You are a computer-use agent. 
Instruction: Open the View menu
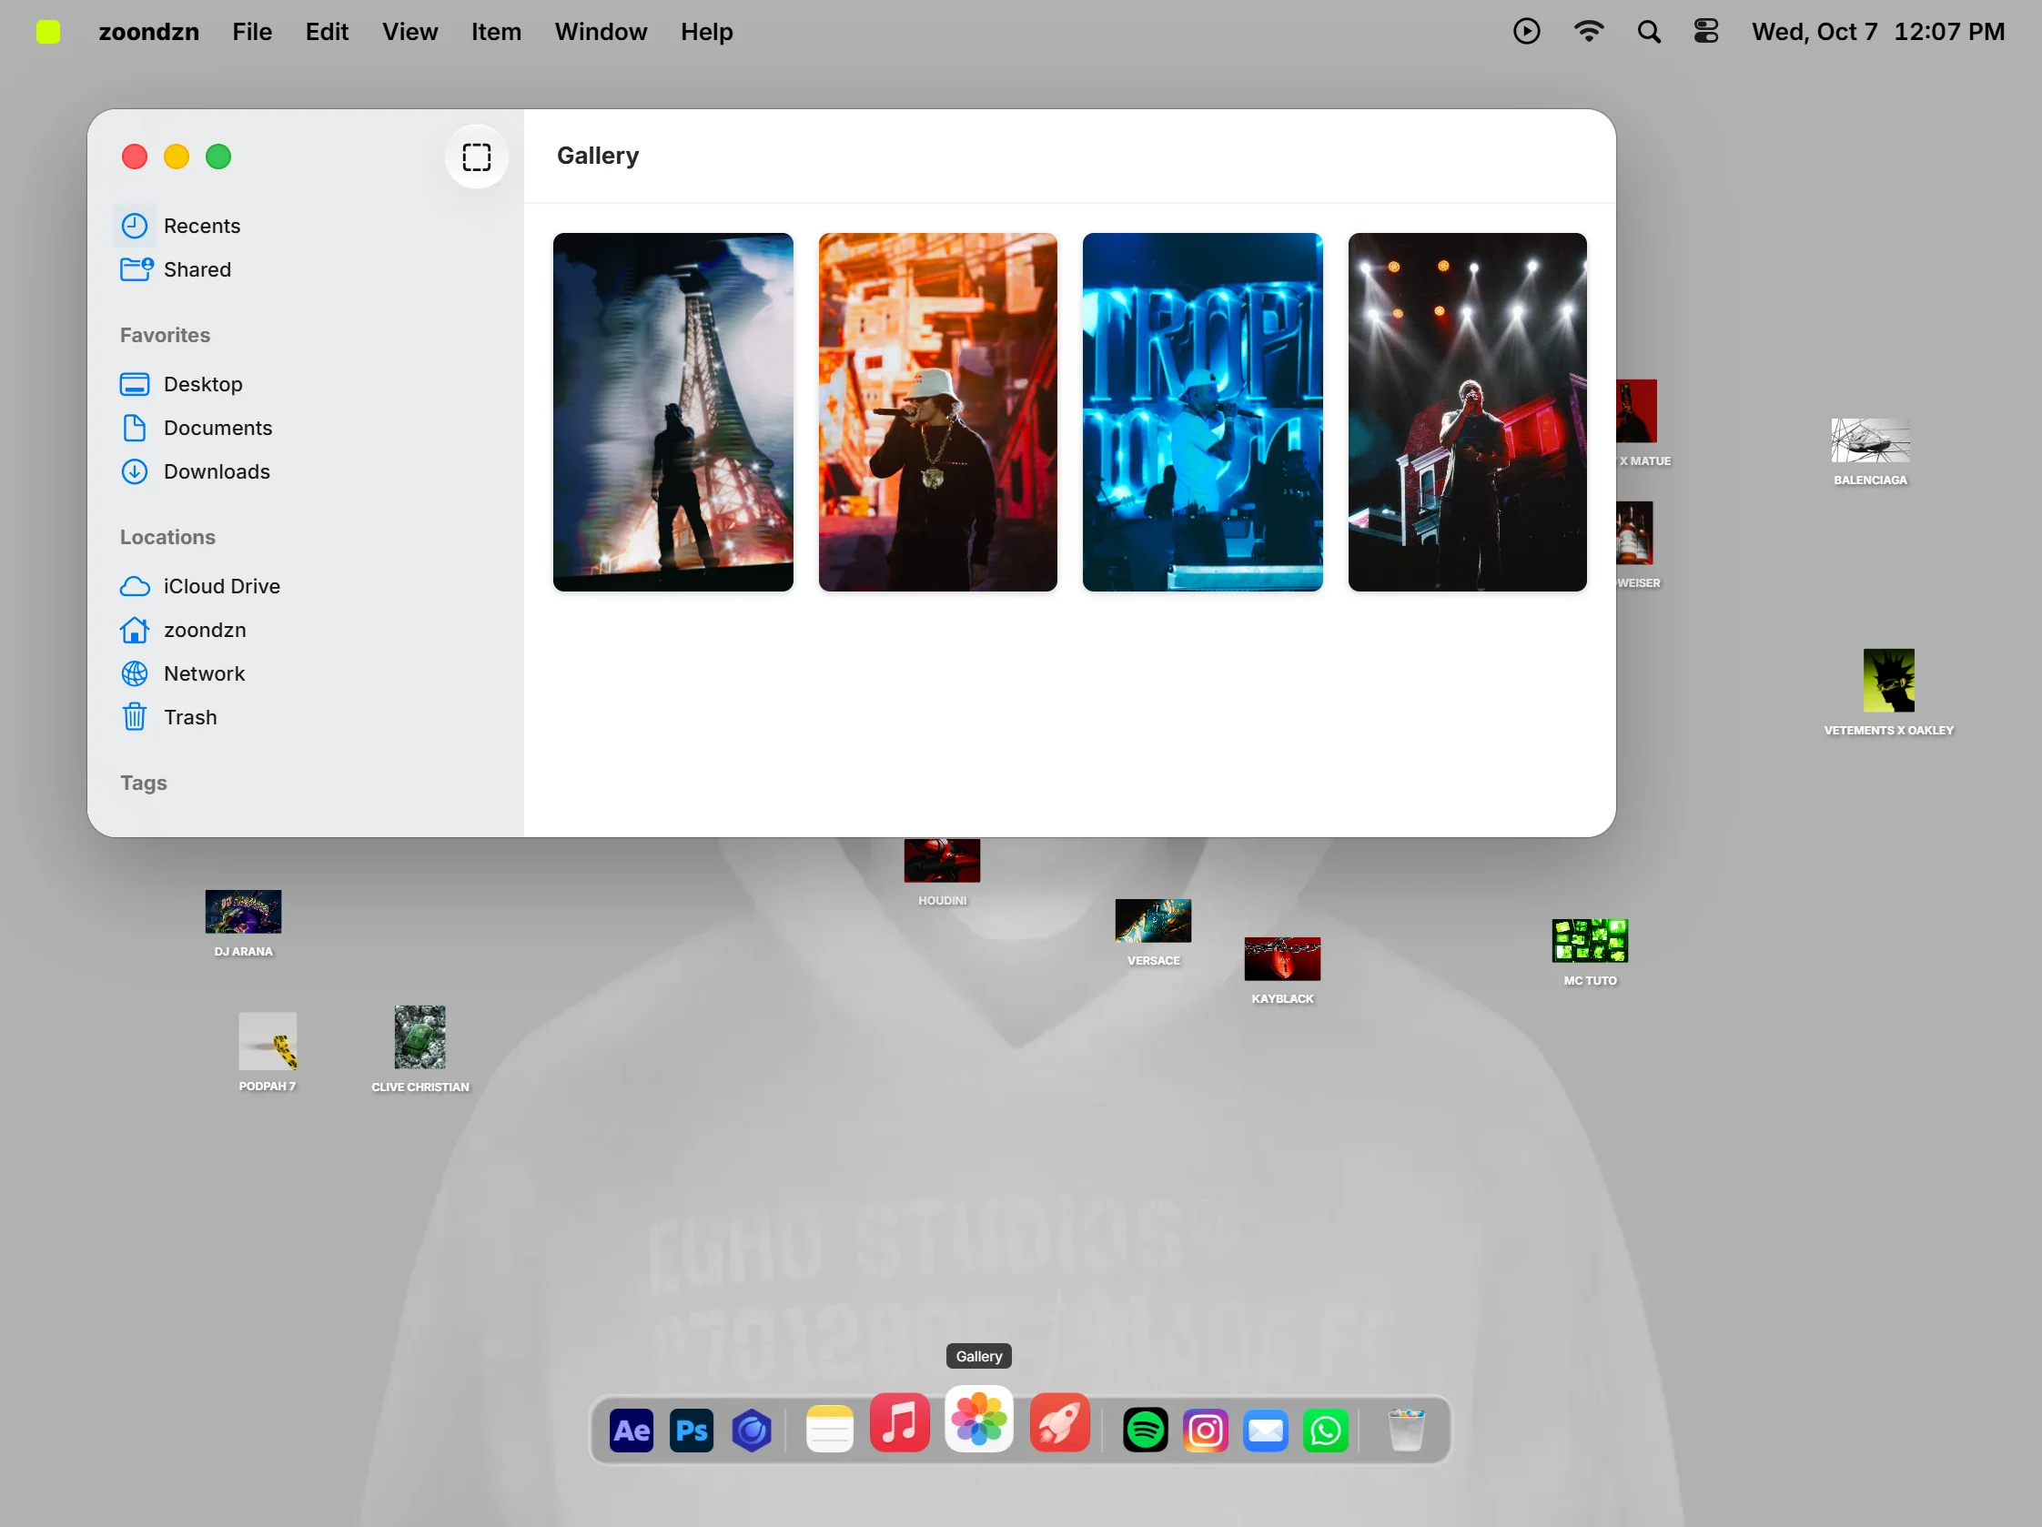pyautogui.click(x=409, y=31)
